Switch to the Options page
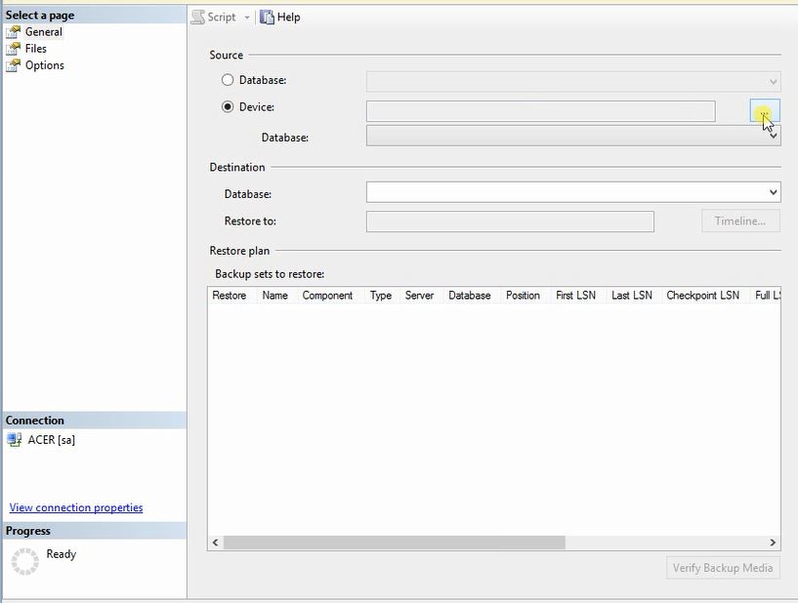Screen dimensions: 798x603 45,65
